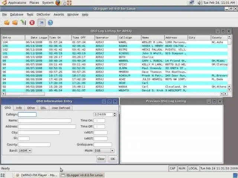
Task: Focus the Time On field
Action: (99, 121)
